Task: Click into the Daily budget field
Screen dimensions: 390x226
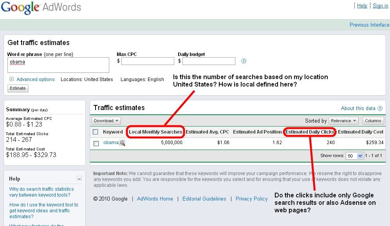Action: point(209,61)
